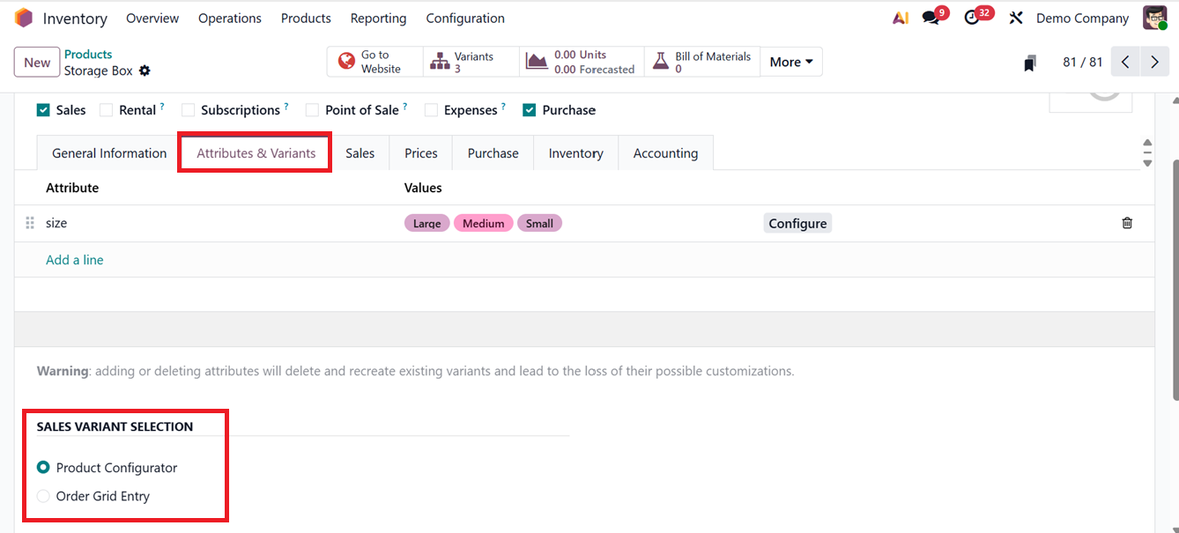
Task: Delete the size attribute with trash icon
Action: (x=1126, y=223)
